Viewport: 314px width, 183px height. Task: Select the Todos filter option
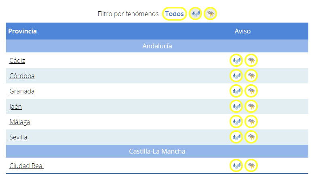[175, 14]
